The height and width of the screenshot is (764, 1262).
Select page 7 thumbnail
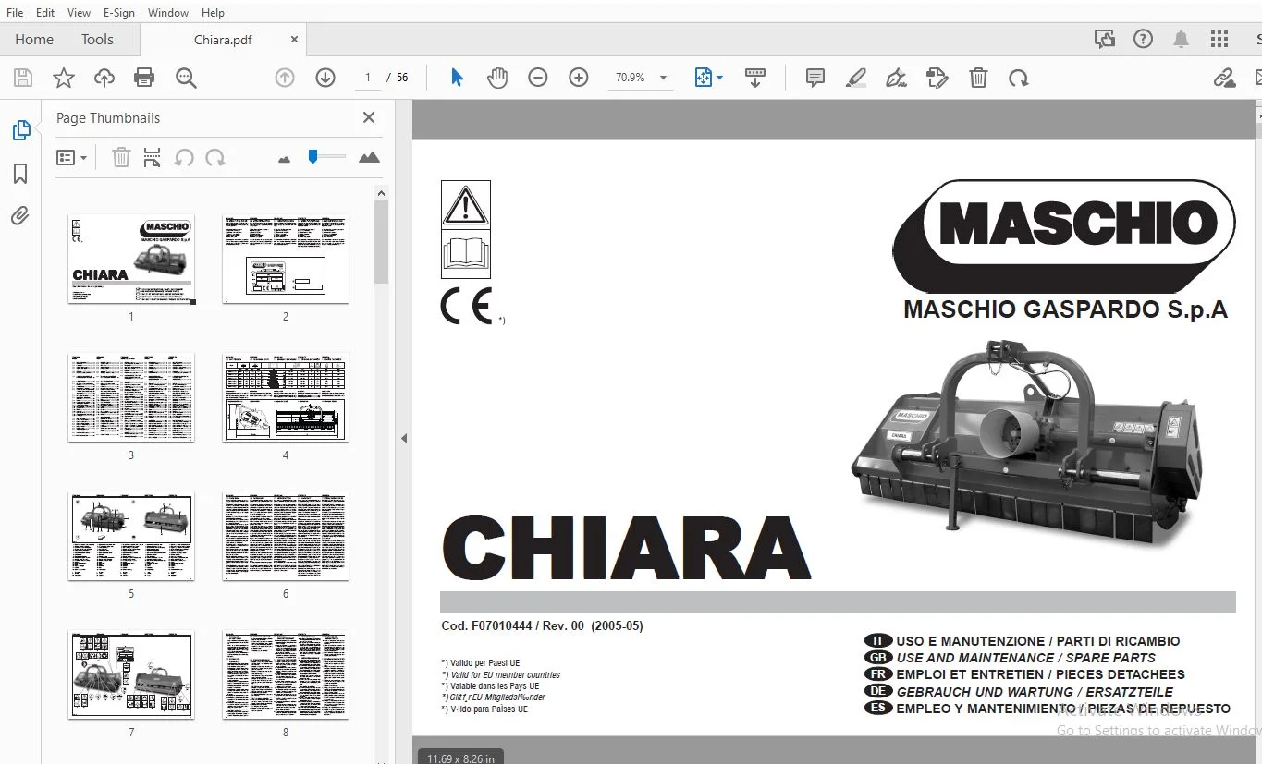tap(131, 674)
